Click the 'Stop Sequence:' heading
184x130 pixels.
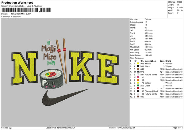click(137, 58)
